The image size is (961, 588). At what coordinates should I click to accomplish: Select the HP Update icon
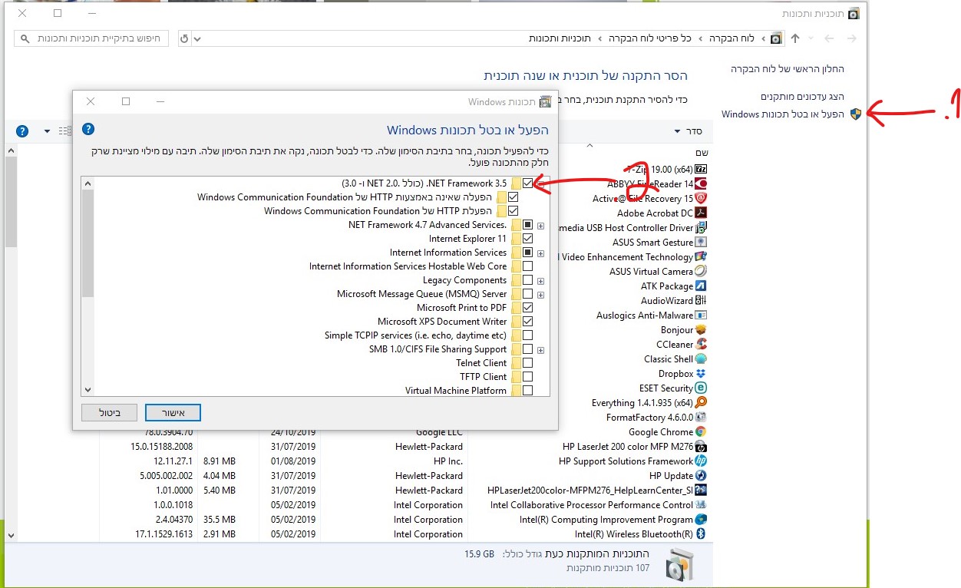(x=701, y=475)
